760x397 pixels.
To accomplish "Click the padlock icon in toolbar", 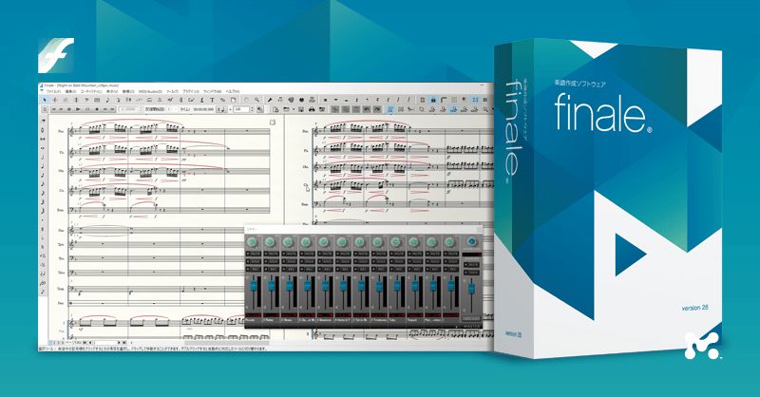I will 433,100.
